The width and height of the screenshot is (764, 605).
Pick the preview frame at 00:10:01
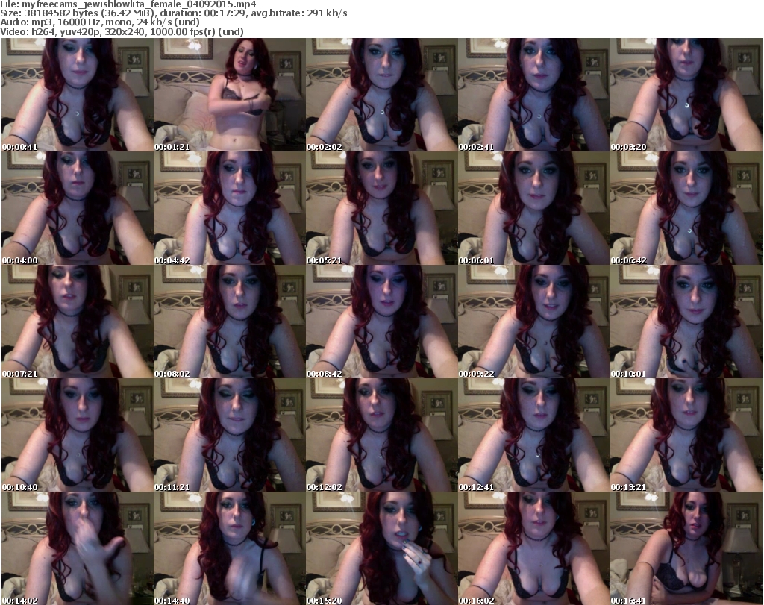[x=686, y=322]
